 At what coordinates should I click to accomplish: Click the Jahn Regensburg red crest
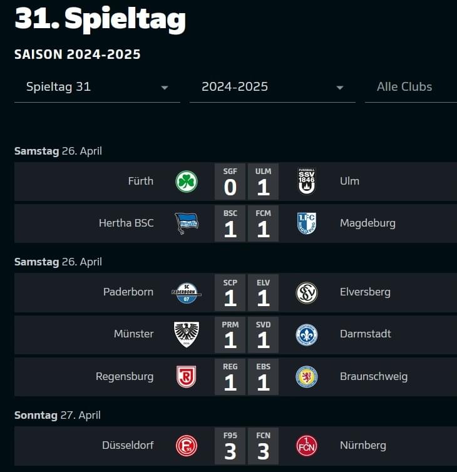[x=187, y=377]
